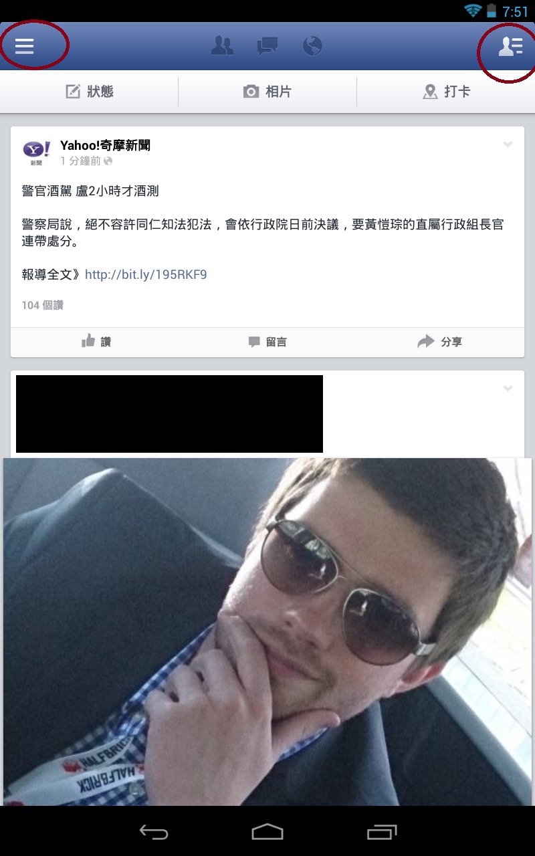Open the messages chat icon

pyautogui.click(x=267, y=46)
